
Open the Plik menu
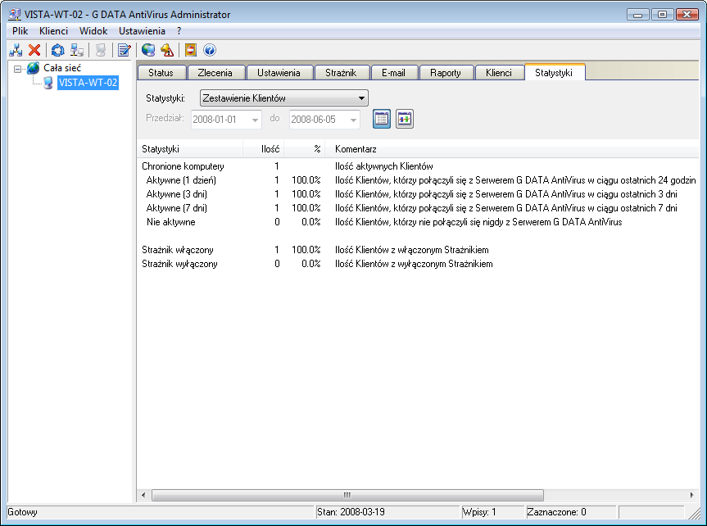click(x=20, y=30)
